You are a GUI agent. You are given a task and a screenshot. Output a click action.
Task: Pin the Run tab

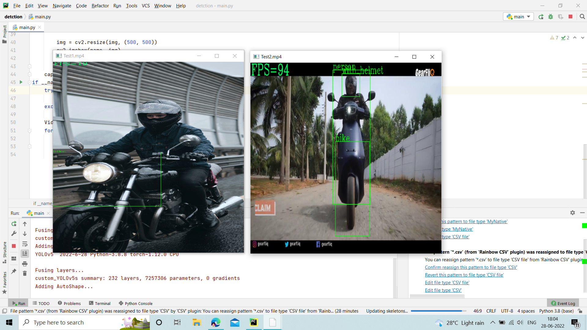(14, 271)
